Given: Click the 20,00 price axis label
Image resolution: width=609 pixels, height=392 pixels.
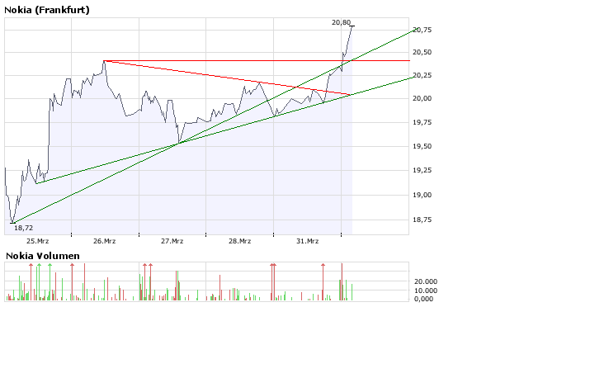Looking at the screenshot, I should click(423, 98).
